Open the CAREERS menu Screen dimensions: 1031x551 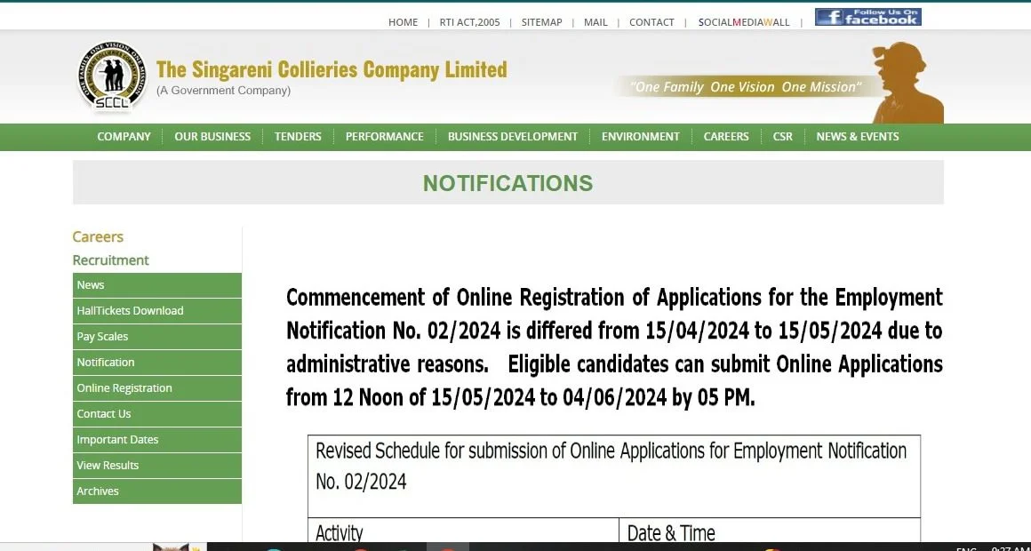(726, 137)
